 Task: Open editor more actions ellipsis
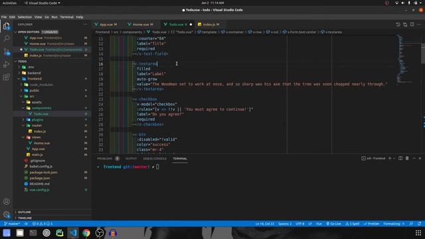pos(419,25)
